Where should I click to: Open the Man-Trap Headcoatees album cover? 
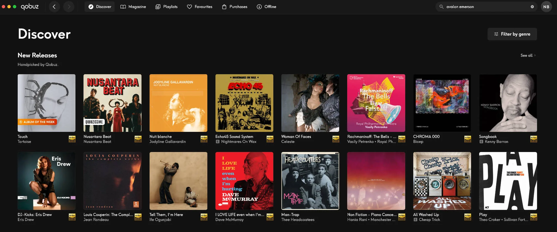tap(310, 181)
